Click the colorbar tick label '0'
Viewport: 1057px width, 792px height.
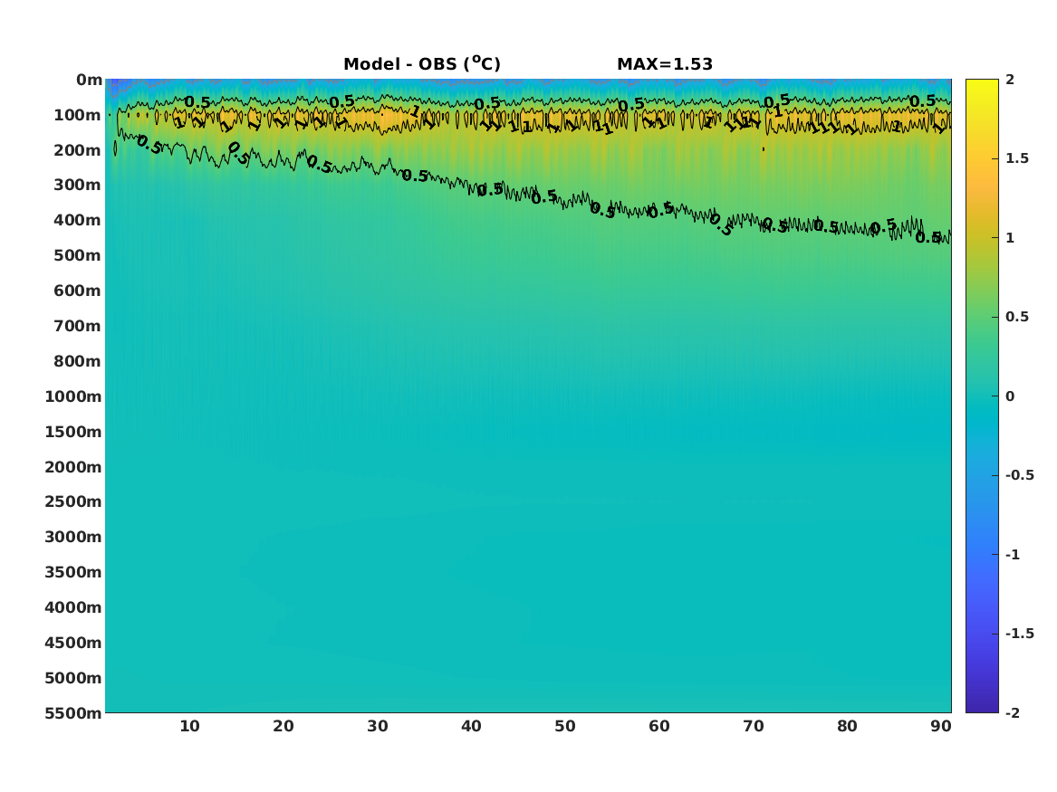[x=1010, y=396]
